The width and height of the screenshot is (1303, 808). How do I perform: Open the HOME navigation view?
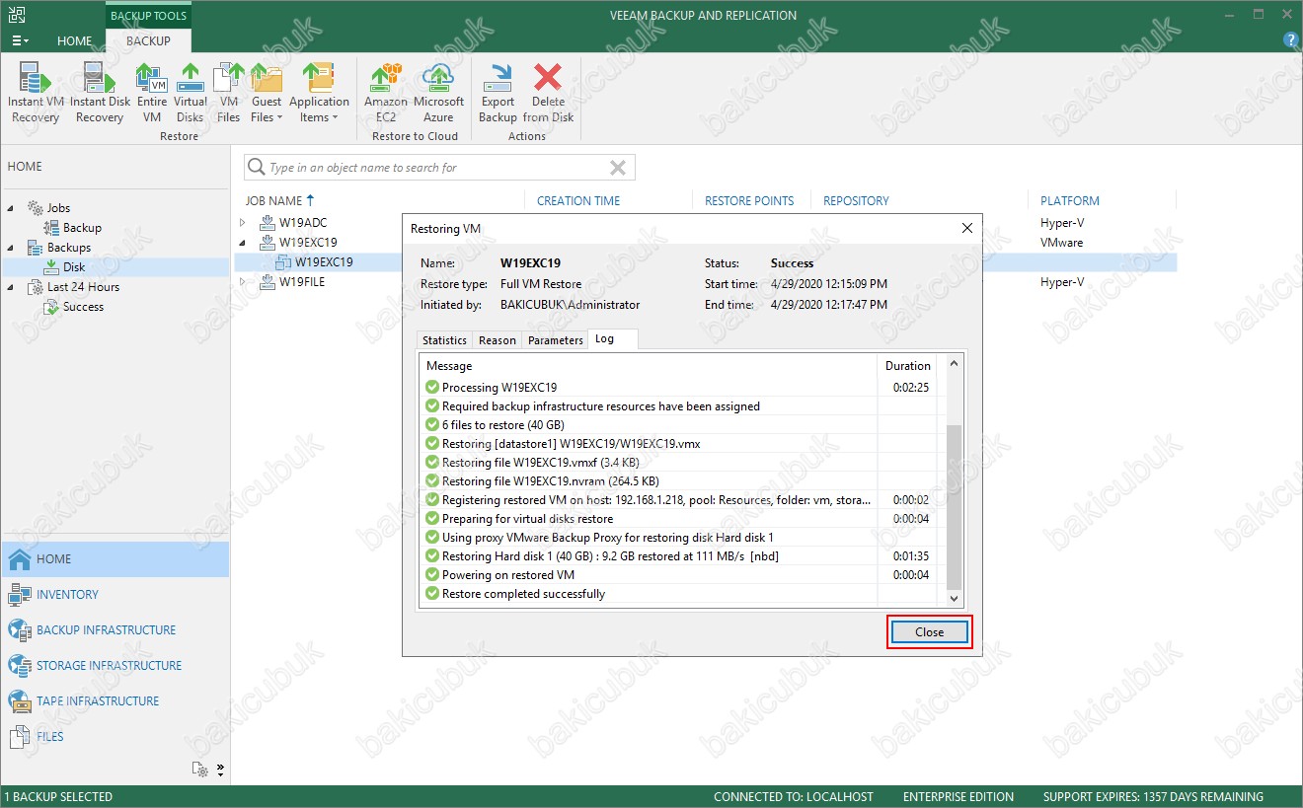115,559
